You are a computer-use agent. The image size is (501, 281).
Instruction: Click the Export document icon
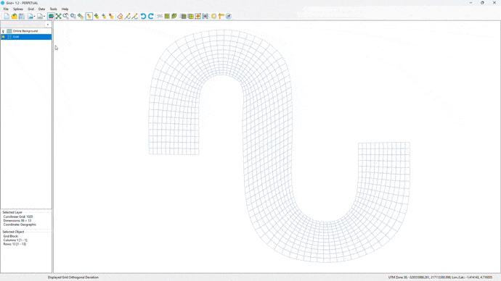40,16
